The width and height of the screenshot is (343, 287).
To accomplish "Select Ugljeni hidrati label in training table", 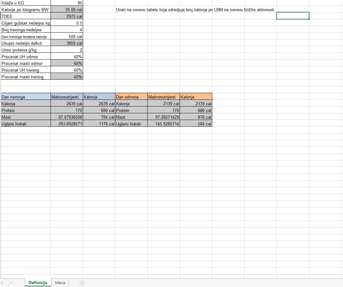I will click(x=26, y=124).
